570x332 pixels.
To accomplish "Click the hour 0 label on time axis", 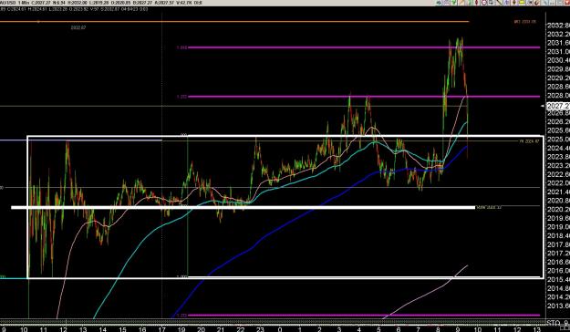I will tap(280, 329).
